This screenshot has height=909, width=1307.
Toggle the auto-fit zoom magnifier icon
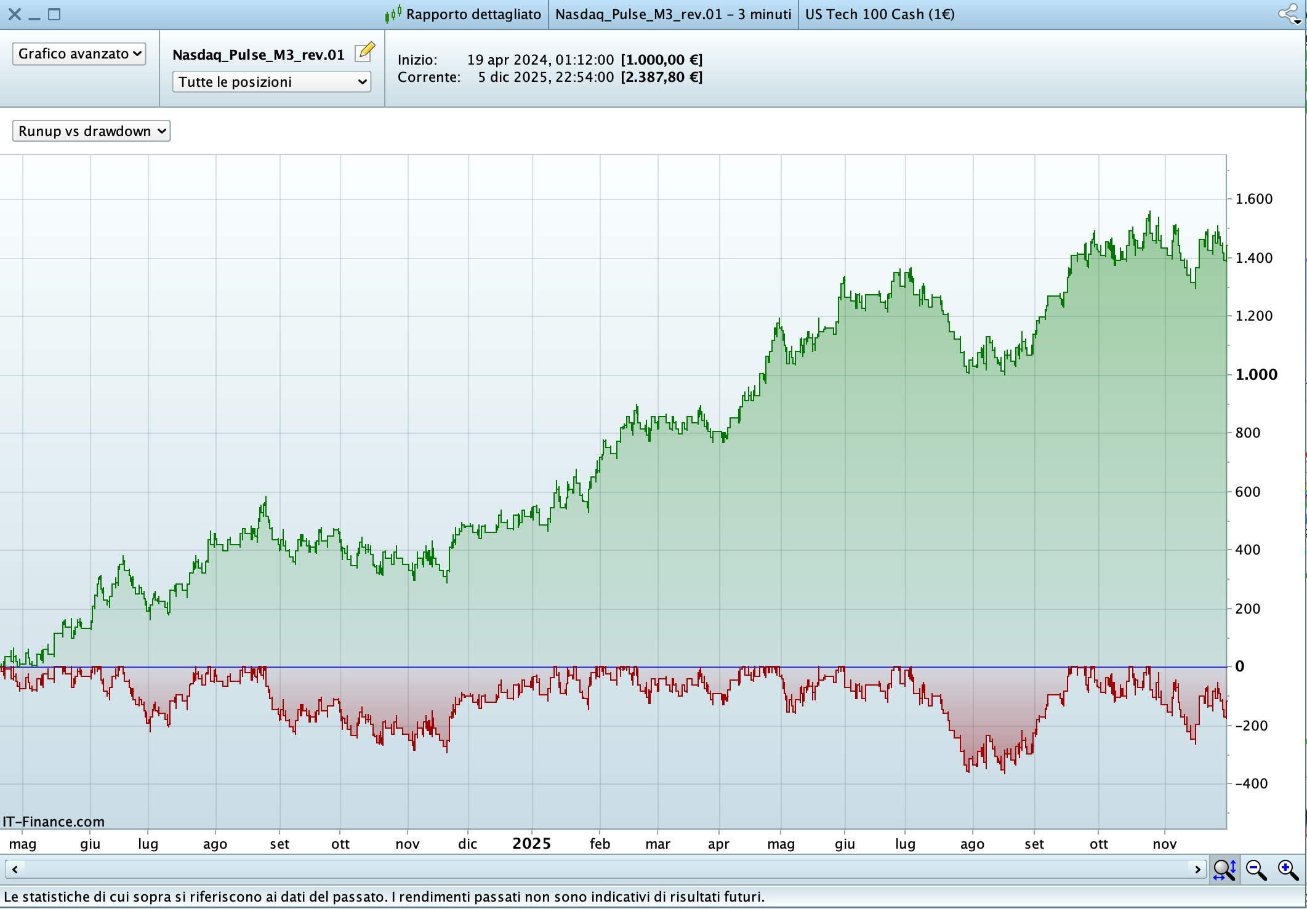click(x=1224, y=870)
